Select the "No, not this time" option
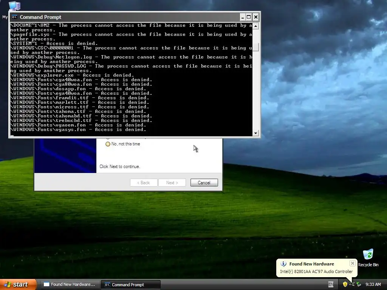Screen dimensions: 387x290 tap(108, 144)
